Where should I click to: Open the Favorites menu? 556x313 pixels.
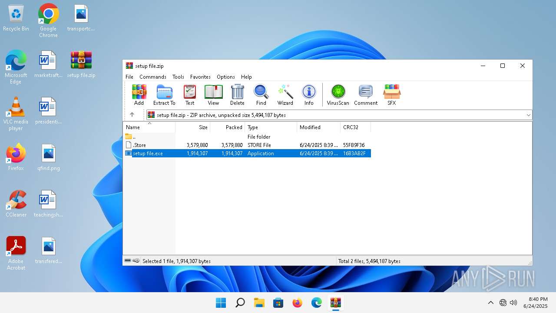coord(200,77)
